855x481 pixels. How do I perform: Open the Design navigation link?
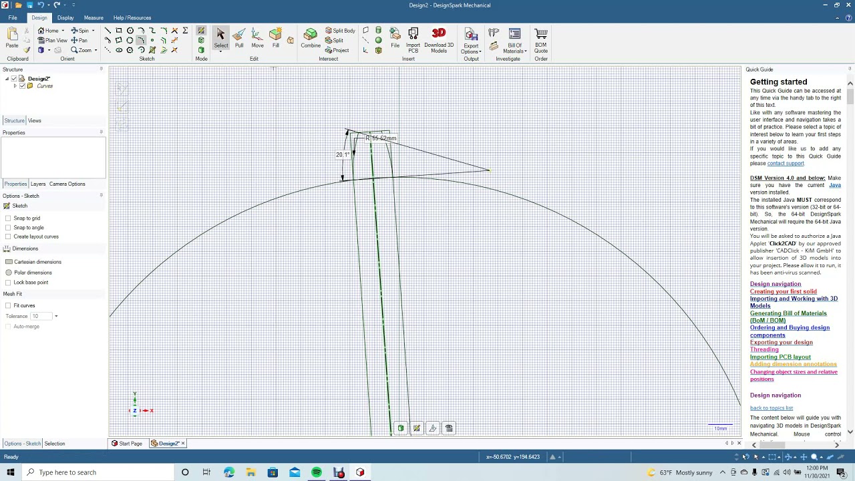point(775,284)
